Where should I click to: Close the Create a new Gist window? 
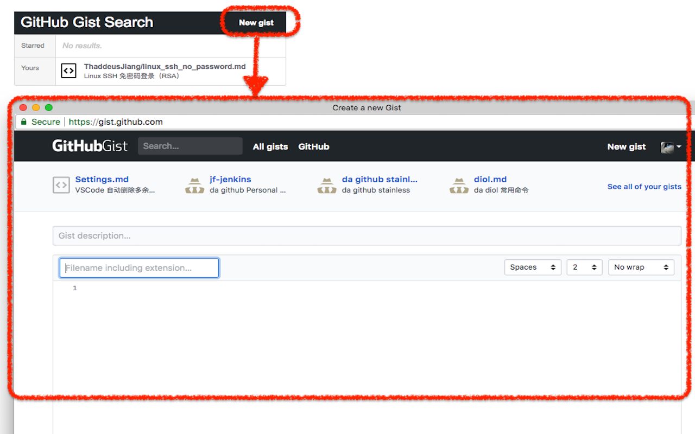(23, 107)
